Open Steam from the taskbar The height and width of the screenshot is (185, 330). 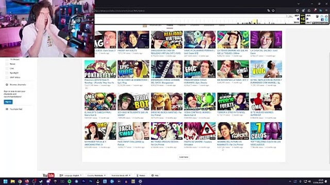point(41,181)
